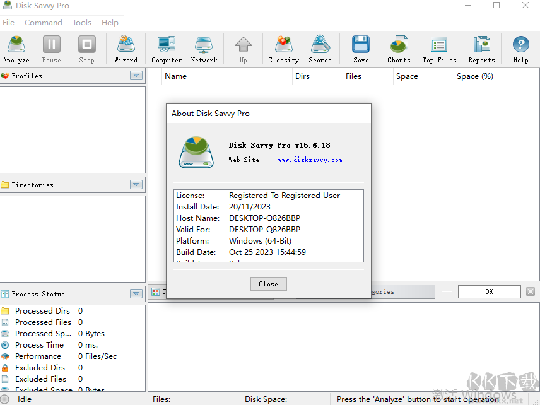Click the Performance row icon
Image resolution: width=540 pixels, height=405 pixels.
[5, 356]
